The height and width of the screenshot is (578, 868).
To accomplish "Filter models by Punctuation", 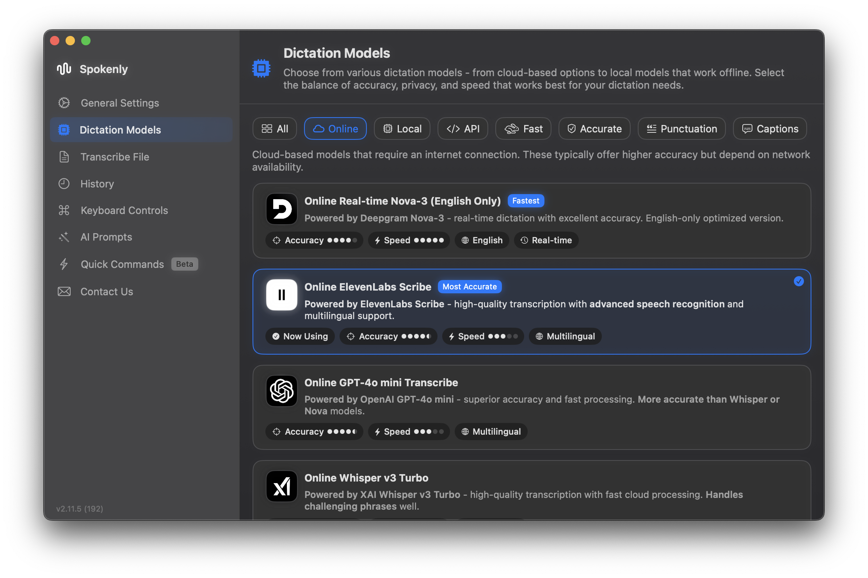I will (x=681, y=128).
